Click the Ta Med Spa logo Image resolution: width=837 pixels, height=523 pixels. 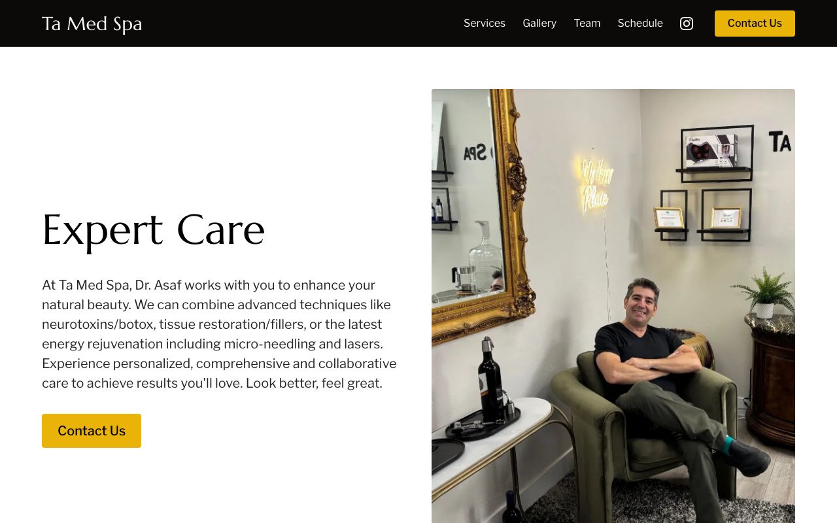[92, 24]
